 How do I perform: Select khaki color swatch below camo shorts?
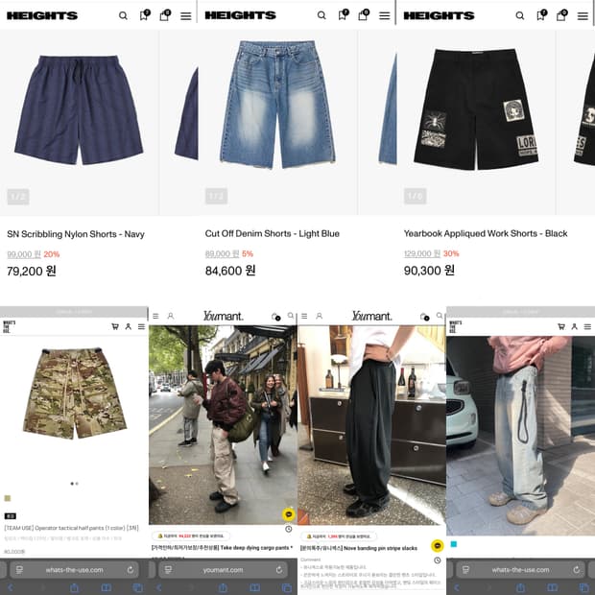tap(8, 498)
